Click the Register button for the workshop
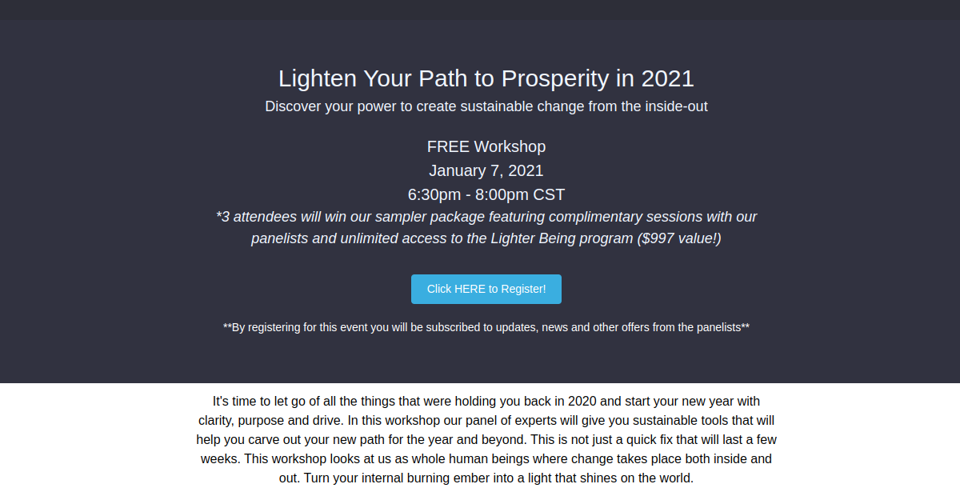The image size is (960, 504). pos(486,289)
